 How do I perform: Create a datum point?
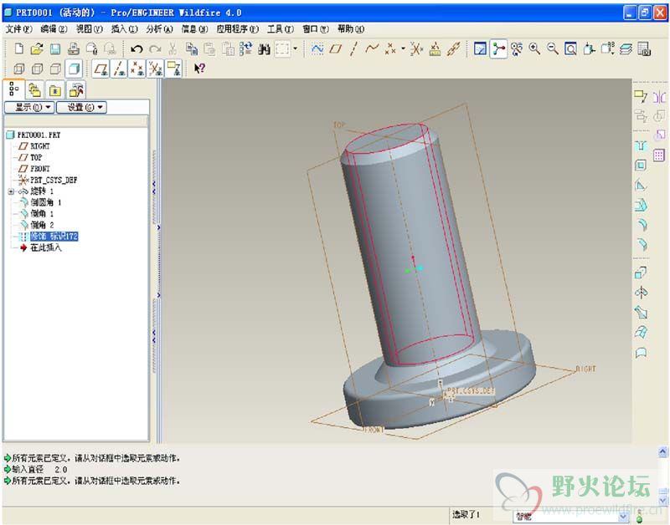[x=390, y=49]
